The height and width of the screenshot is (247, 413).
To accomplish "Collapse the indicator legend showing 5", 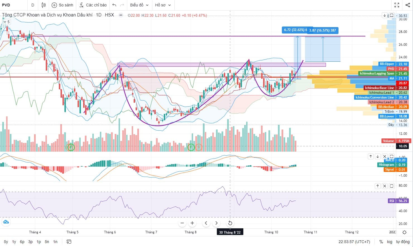I will pyautogui.click(x=6, y=22).
